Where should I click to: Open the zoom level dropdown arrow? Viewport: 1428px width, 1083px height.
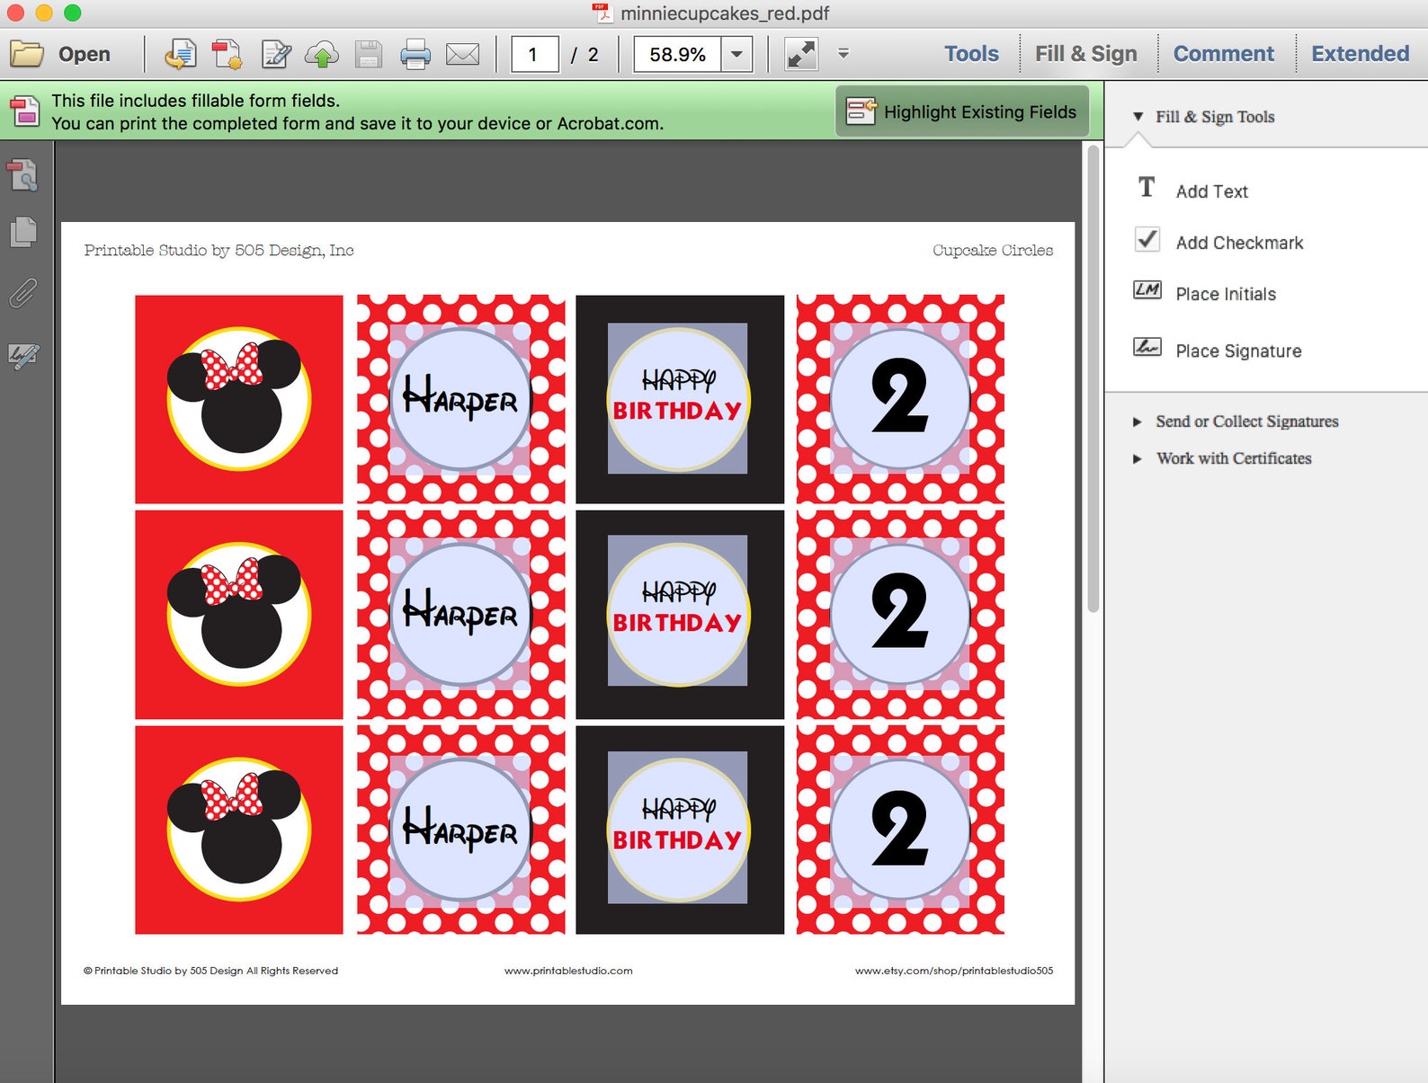tap(736, 54)
